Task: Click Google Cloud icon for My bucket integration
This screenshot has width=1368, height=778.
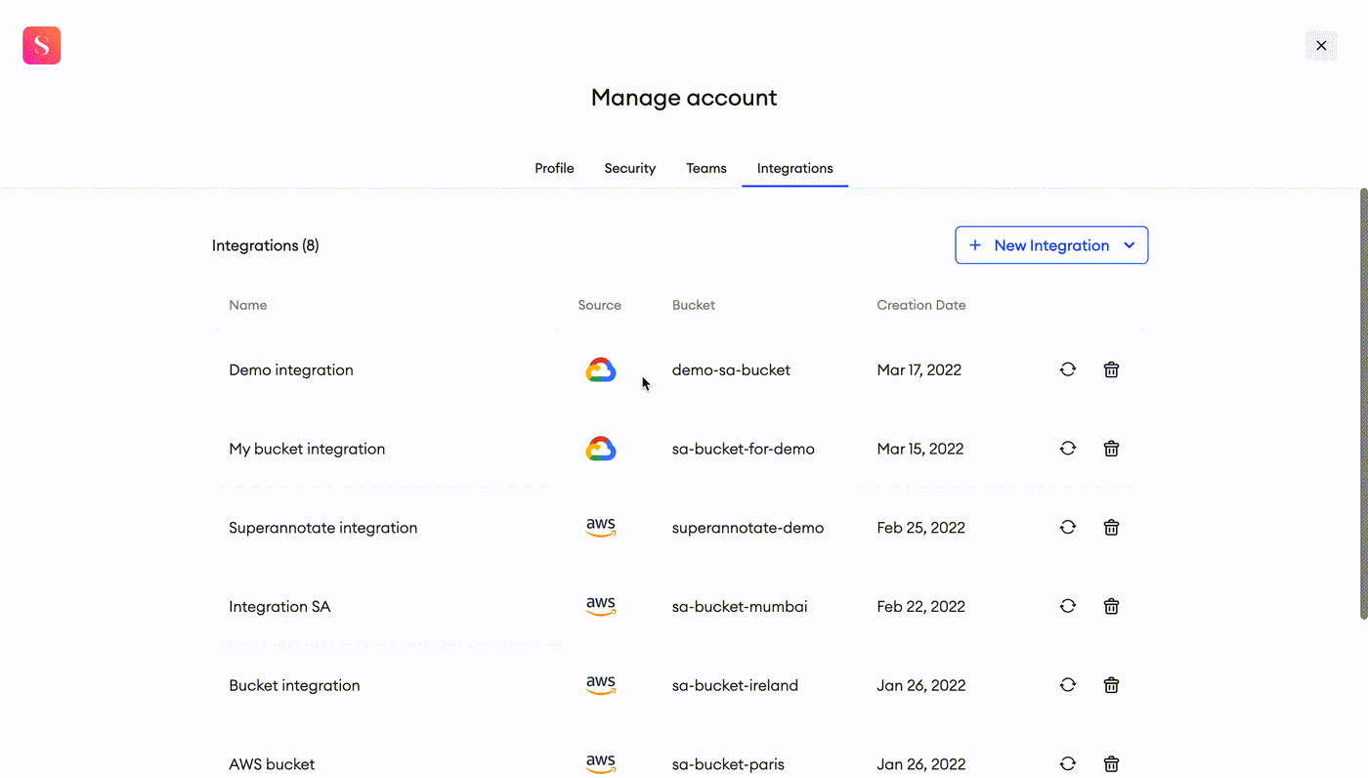Action: [x=601, y=449]
